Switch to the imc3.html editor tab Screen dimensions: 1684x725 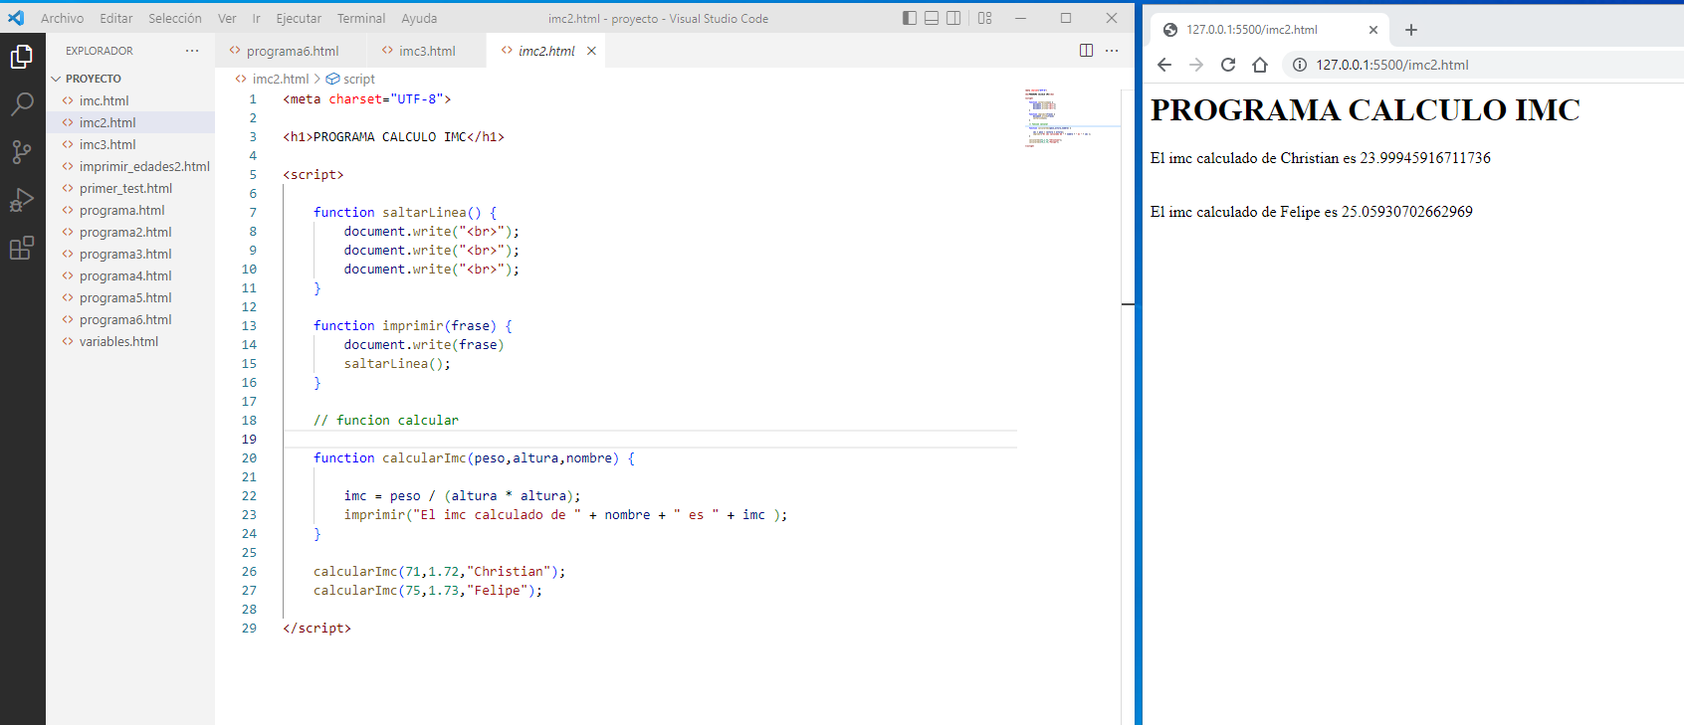pyautogui.click(x=427, y=51)
